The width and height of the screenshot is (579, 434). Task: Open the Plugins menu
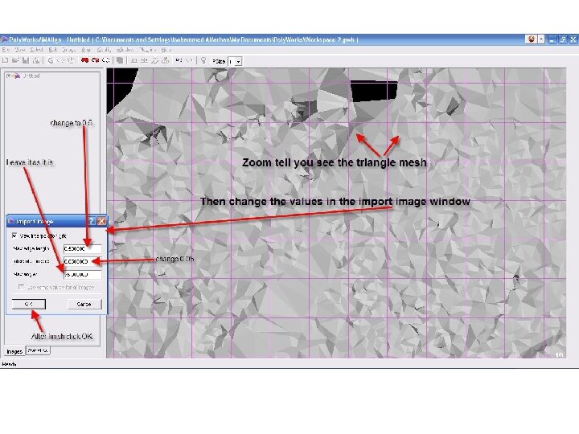point(148,50)
